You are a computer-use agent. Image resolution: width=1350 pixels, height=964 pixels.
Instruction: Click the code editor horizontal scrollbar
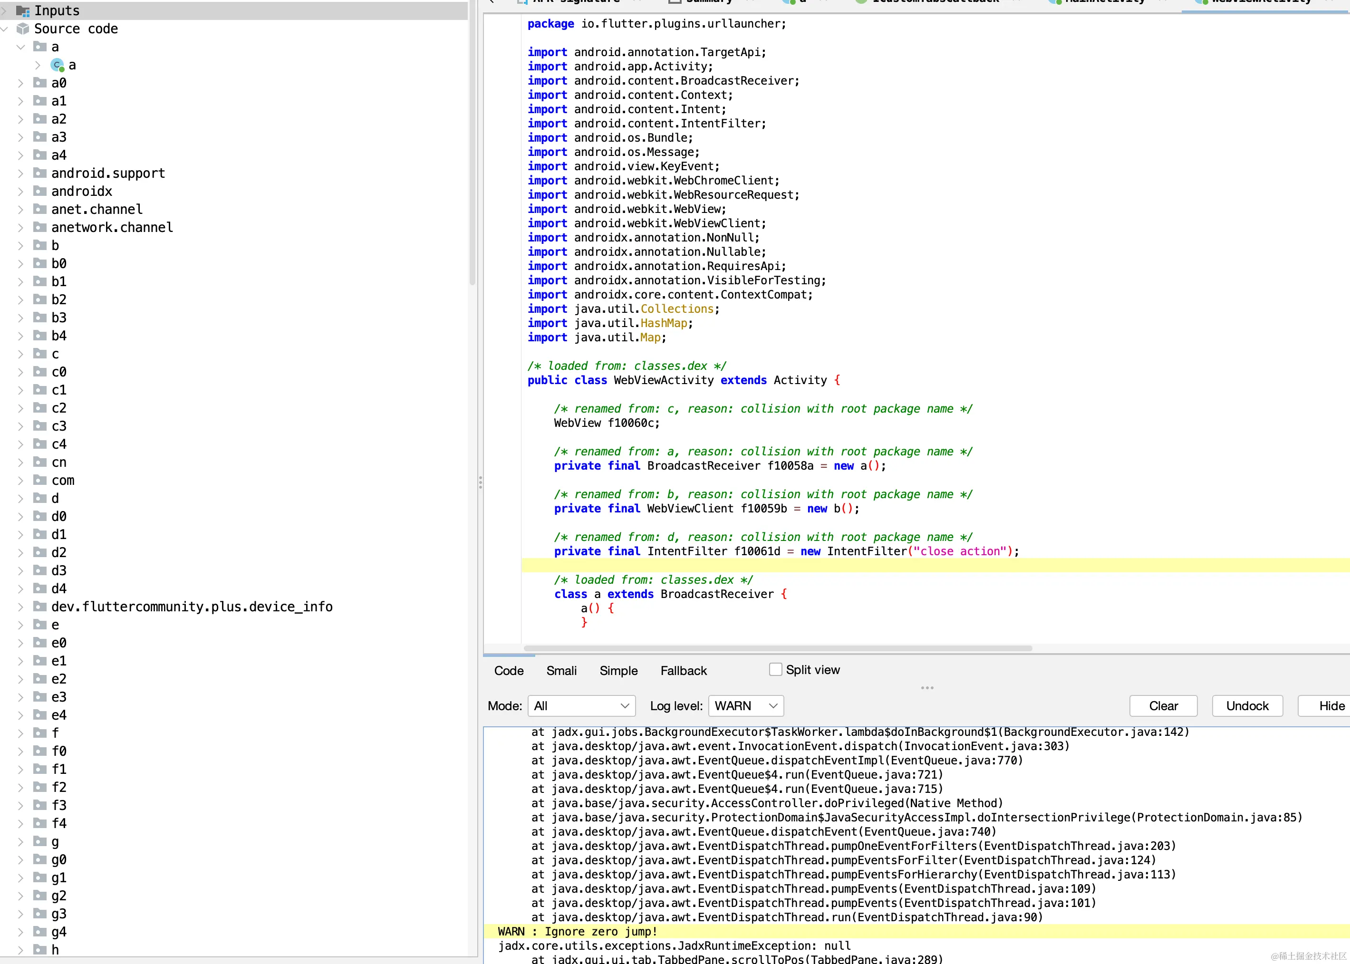click(778, 648)
